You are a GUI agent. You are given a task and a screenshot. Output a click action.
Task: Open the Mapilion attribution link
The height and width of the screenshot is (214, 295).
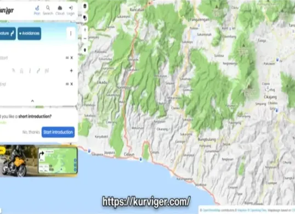(242, 210)
